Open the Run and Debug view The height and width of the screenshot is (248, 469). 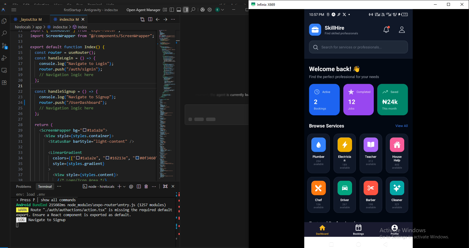(x=4, y=58)
